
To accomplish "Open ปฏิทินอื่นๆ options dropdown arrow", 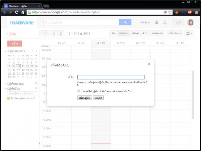I will pos(36,88).
